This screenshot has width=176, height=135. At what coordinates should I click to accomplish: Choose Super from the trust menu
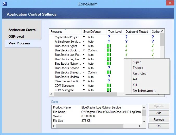pyautogui.click(x=147, y=62)
